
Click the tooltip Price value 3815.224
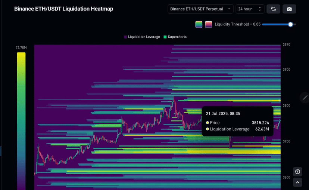260,123
